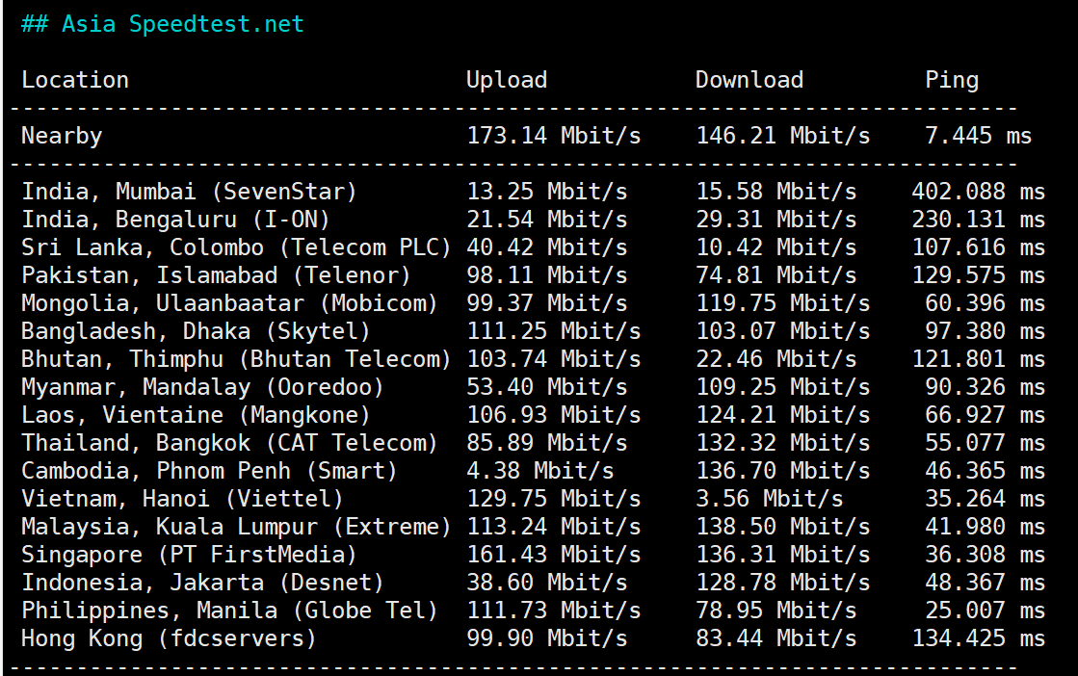Click the '## Asia Speedtest.net' heading

[x=162, y=24]
